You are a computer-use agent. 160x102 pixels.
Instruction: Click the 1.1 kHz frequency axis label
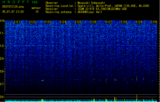click(x=2, y=33)
